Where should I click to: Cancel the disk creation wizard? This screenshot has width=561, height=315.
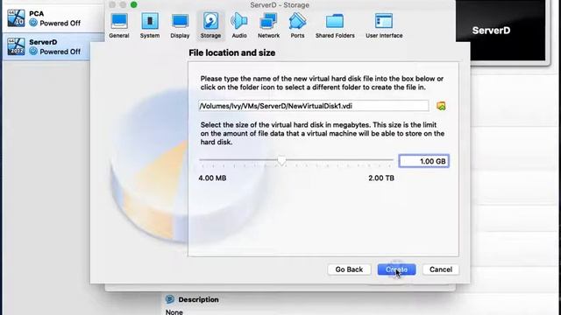pyautogui.click(x=440, y=269)
